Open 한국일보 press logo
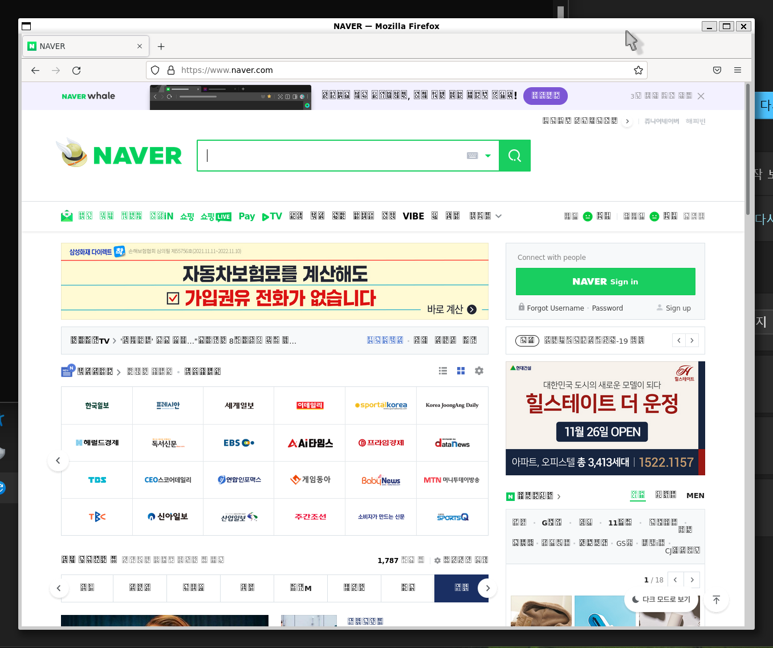The height and width of the screenshot is (648, 773). (x=97, y=406)
